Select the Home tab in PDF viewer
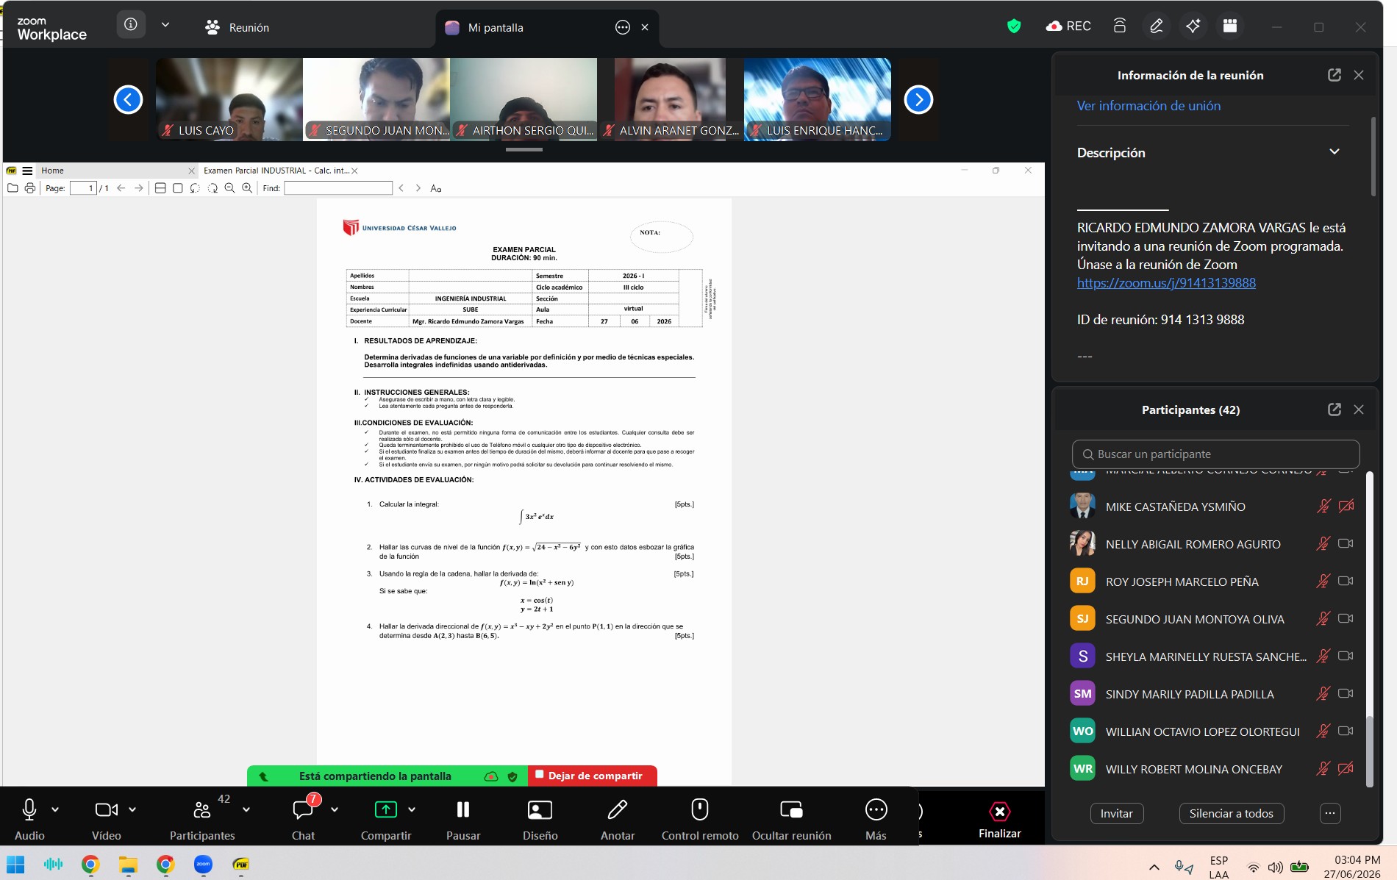 (x=52, y=171)
